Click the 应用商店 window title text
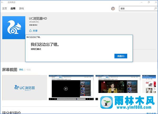Image resolution: width=158 pixels, height=114 pixels. 12,2
